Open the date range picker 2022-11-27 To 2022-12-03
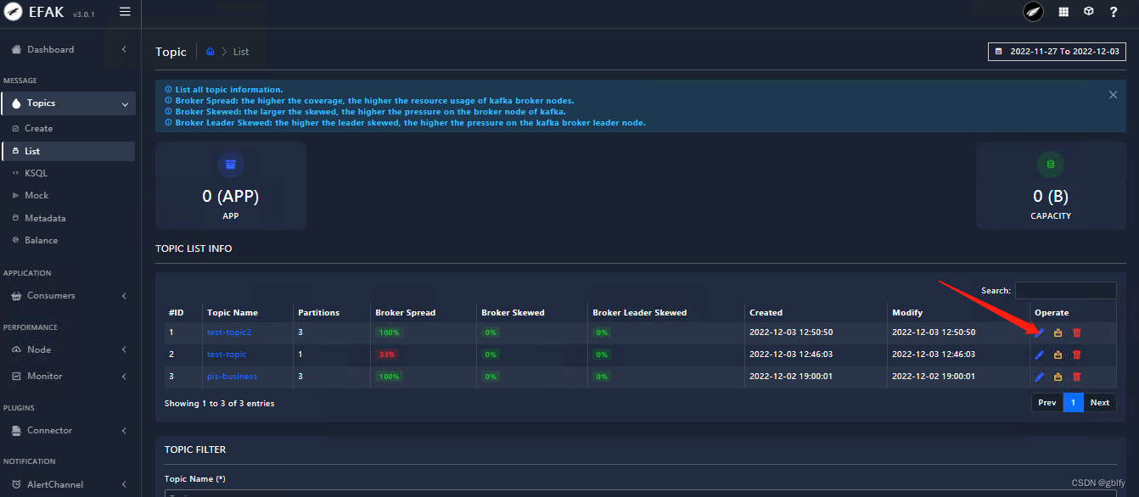 (x=1057, y=52)
